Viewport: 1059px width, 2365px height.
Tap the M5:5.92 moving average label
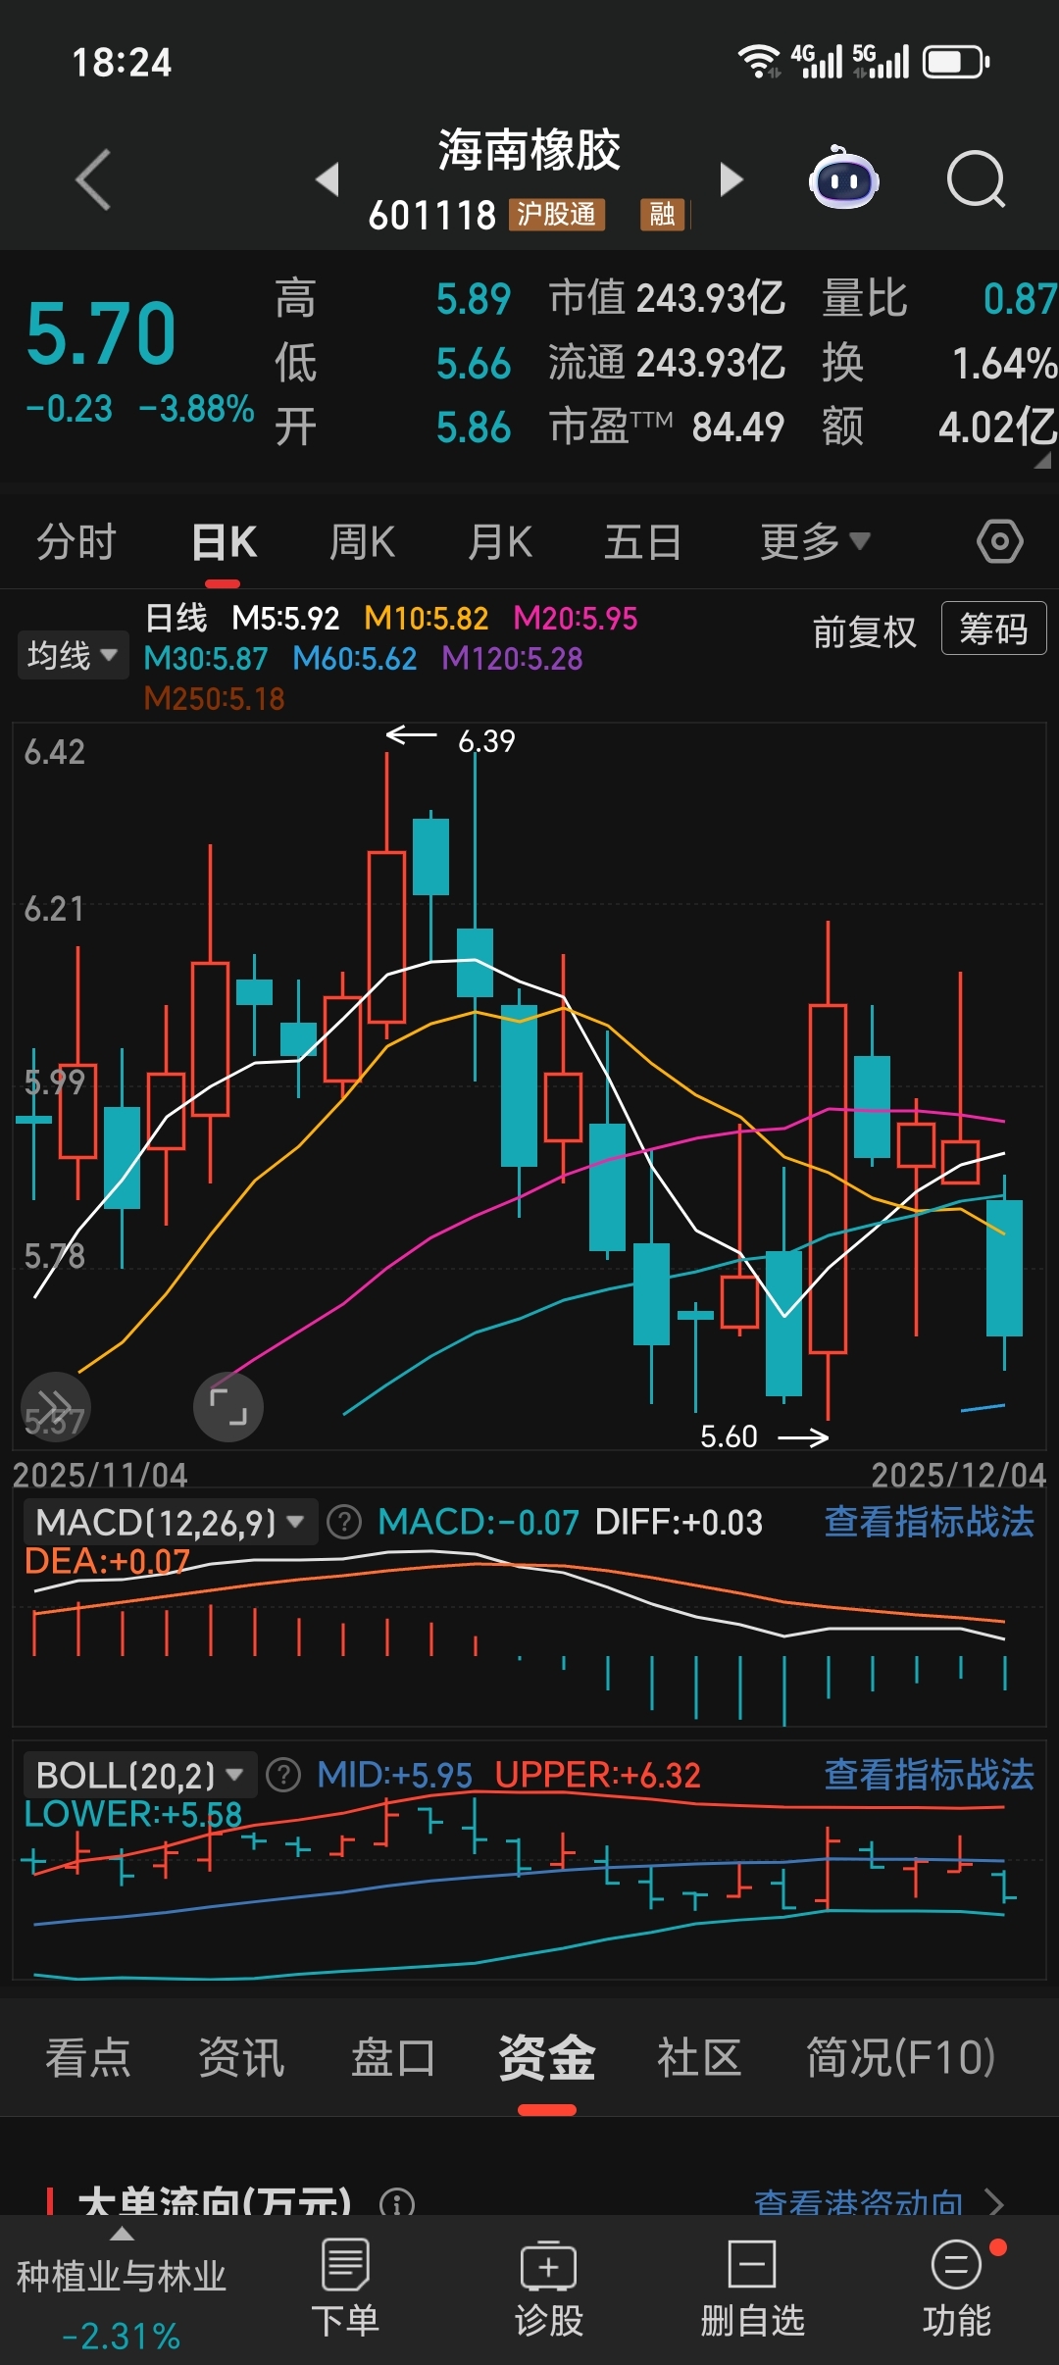click(x=285, y=619)
